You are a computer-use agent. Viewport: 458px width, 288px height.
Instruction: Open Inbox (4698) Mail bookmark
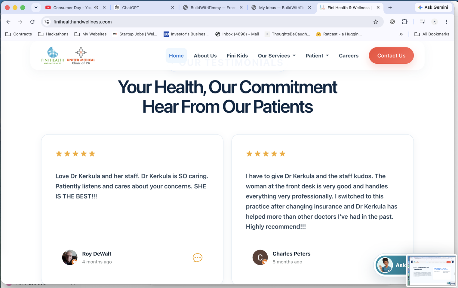(x=237, y=34)
